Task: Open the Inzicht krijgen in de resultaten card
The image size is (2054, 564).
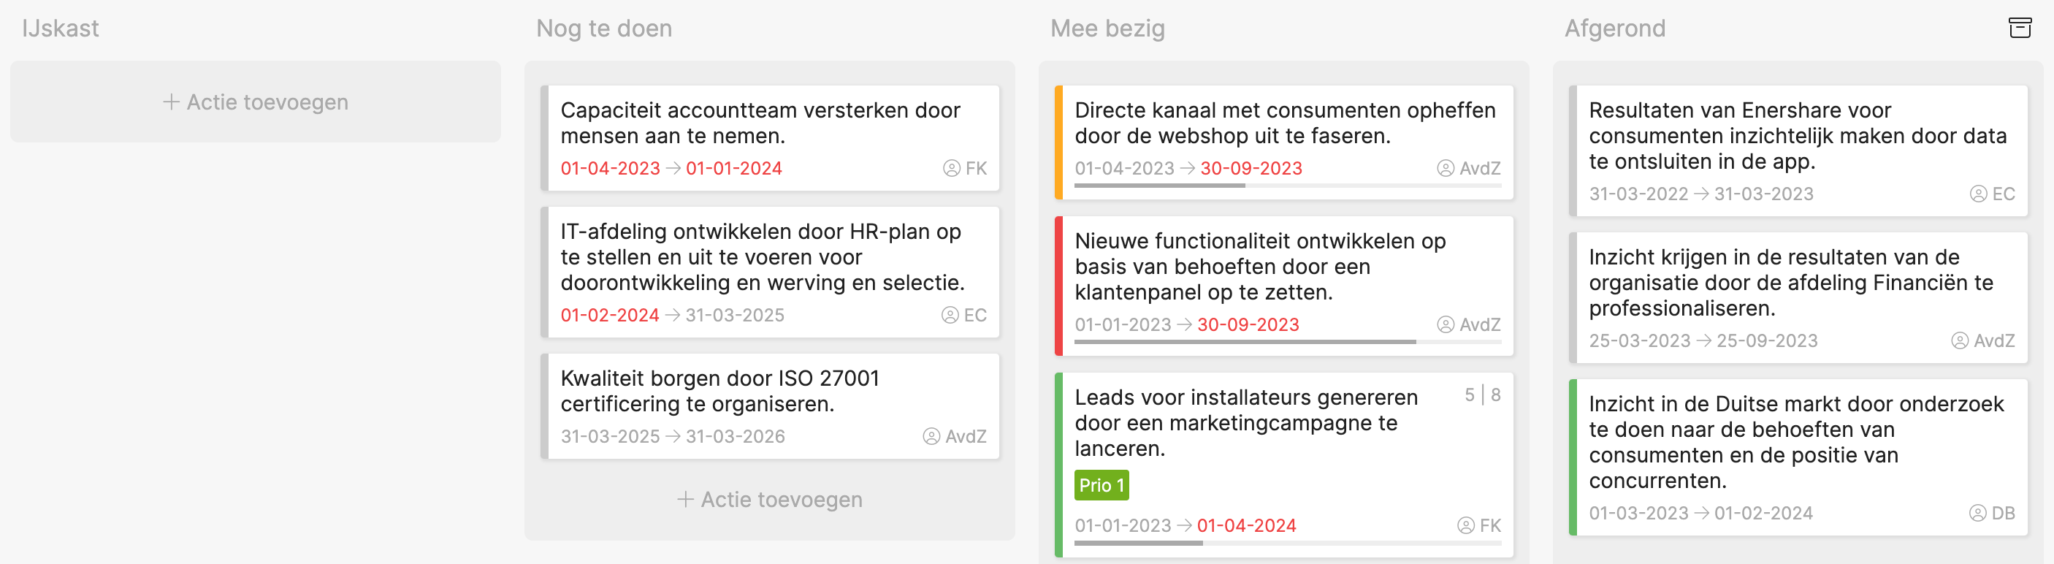Action: (1798, 297)
